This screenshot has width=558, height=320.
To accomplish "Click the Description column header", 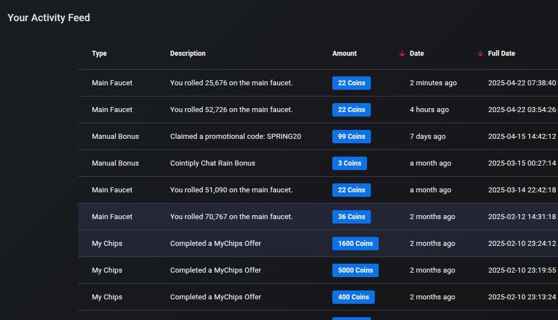I will point(188,54).
